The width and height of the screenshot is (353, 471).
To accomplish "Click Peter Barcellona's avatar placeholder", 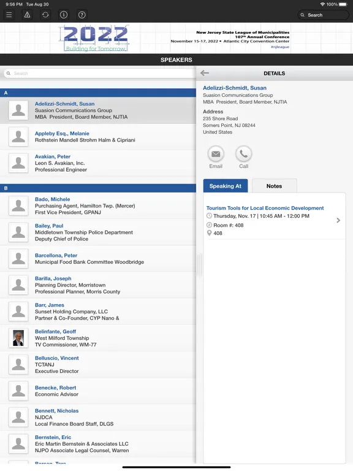I will tap(18, 259).
